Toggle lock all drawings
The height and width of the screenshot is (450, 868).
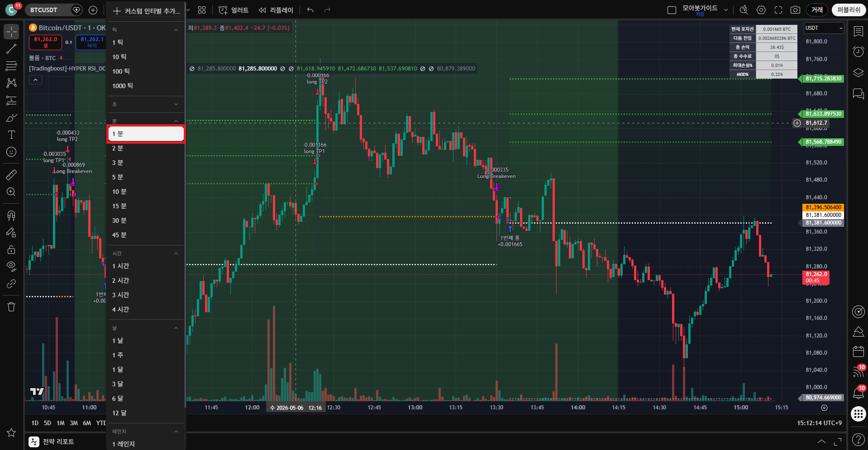point(11,249)
